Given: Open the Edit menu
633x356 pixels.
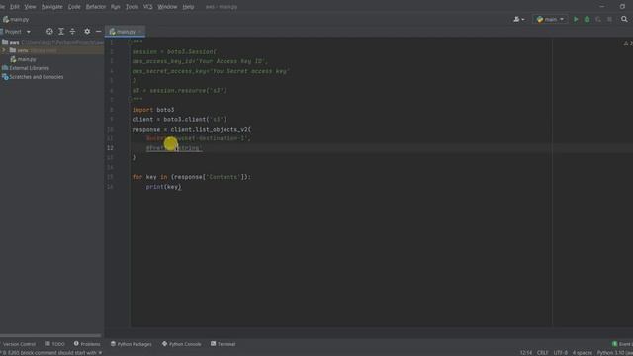Looking at the screenshot, I should [15, 7].
